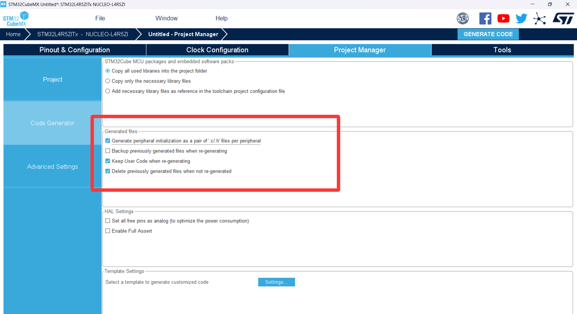Image resolution: width=577 pixels, height=314 pixels.
Task: Open the Project side section
Action: click(53, 79)
